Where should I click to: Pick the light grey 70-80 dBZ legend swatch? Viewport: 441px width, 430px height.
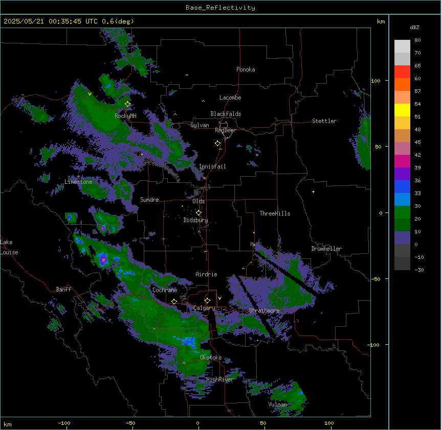tap(402, 46)
